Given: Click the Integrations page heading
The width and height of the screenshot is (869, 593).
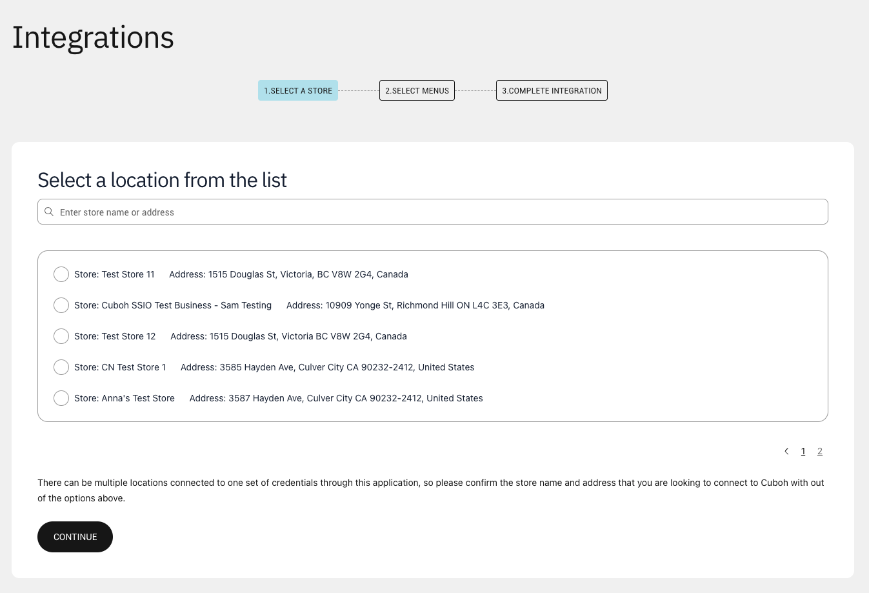Looking at the screenshot, I should coord(93,37).
